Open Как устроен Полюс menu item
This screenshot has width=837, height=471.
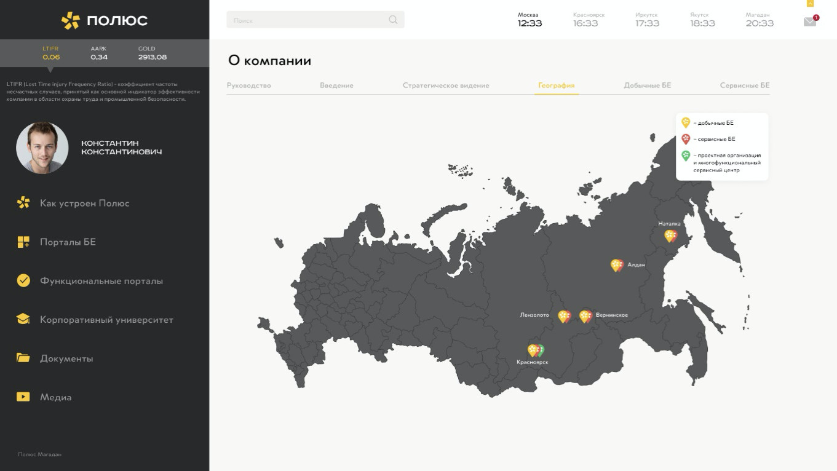coord(85,203)
